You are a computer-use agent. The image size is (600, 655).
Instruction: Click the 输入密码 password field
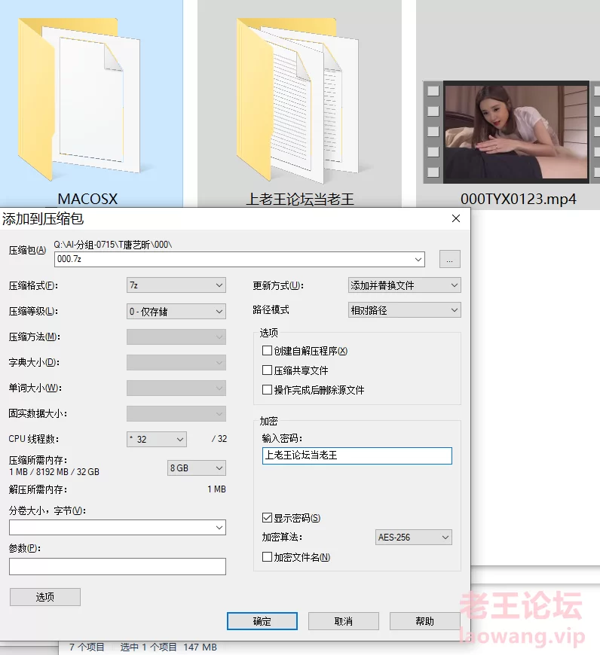[357, 455]
